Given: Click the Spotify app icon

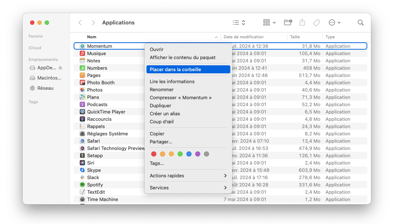Looking at the screenshot, I should 82,185.
